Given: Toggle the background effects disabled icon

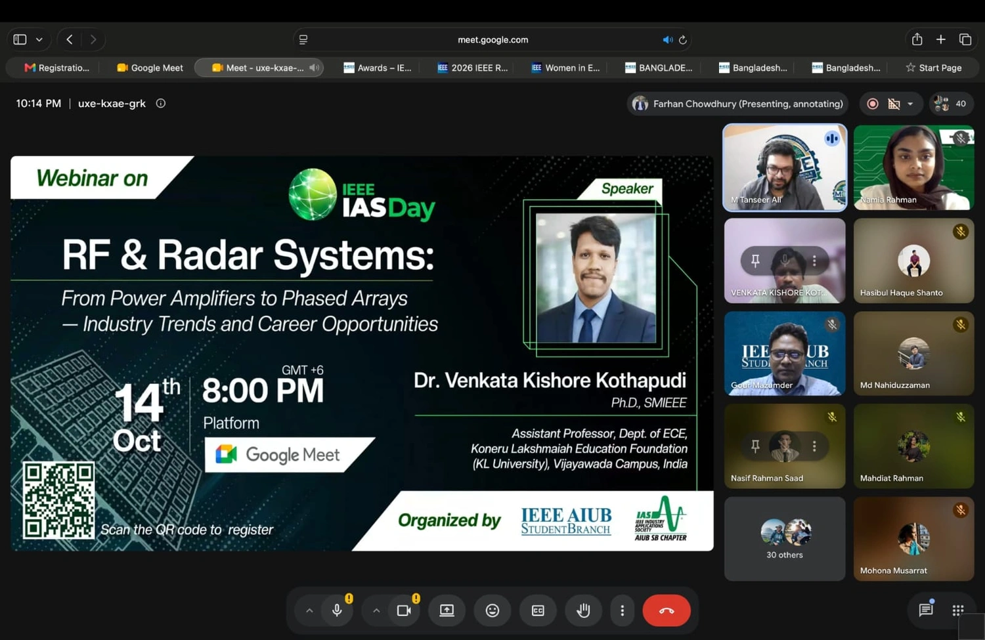Looking at the screenshot, I should click(894, 104).
